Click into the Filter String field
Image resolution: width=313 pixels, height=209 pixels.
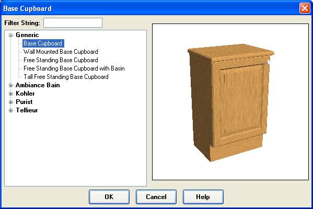click(73, 23)
